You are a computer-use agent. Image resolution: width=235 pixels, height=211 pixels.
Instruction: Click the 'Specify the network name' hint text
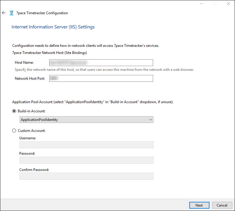[x=104, y=70]
